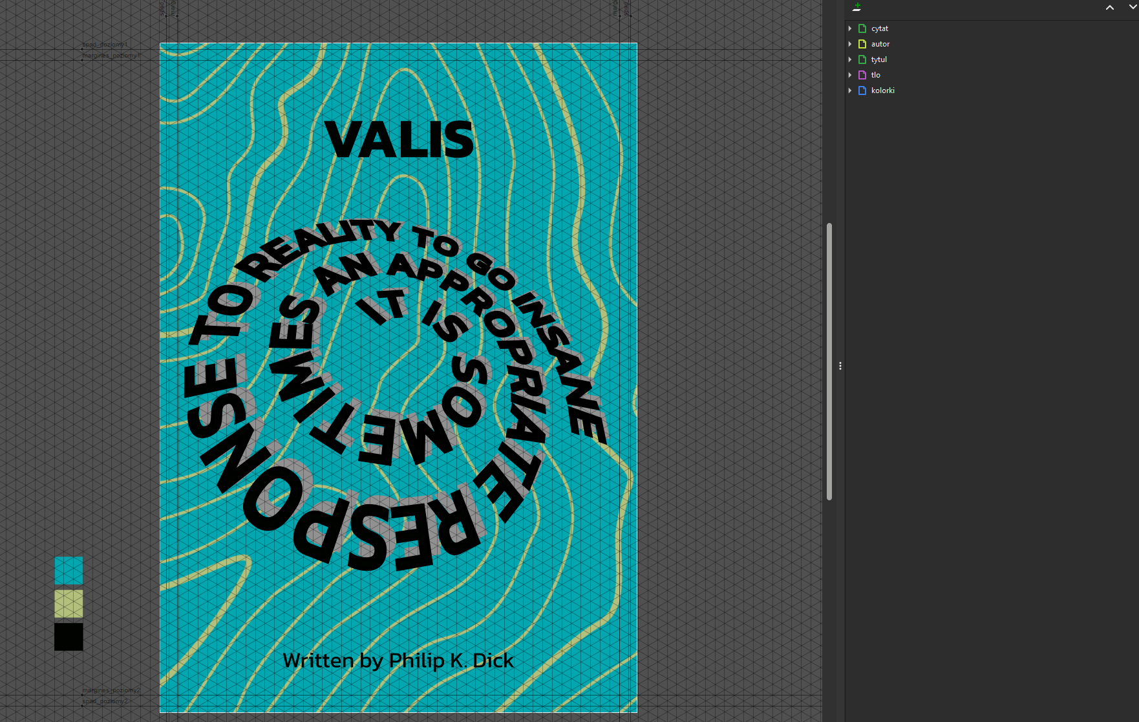Viewport: 1139px width, 722px height.
Task: Click the three-dot panel divider handle
Action: (840, 366)
